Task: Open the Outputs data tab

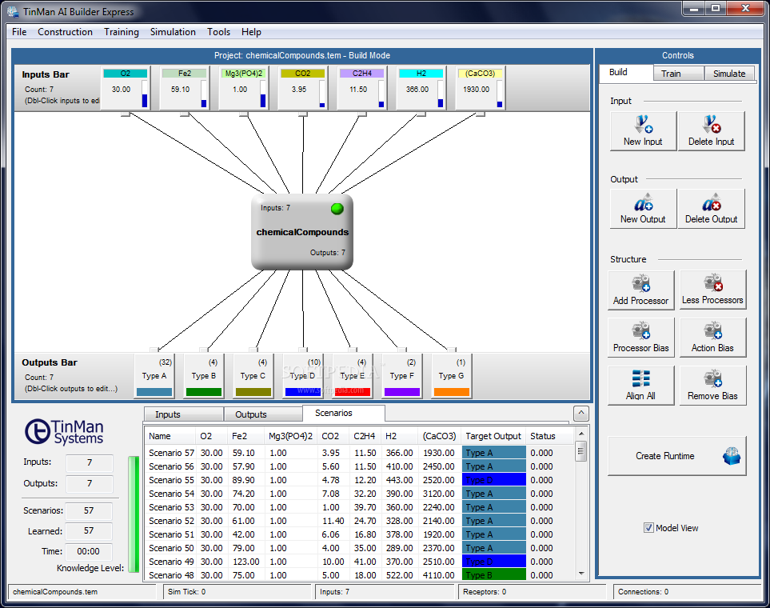Action: (263, 414)
